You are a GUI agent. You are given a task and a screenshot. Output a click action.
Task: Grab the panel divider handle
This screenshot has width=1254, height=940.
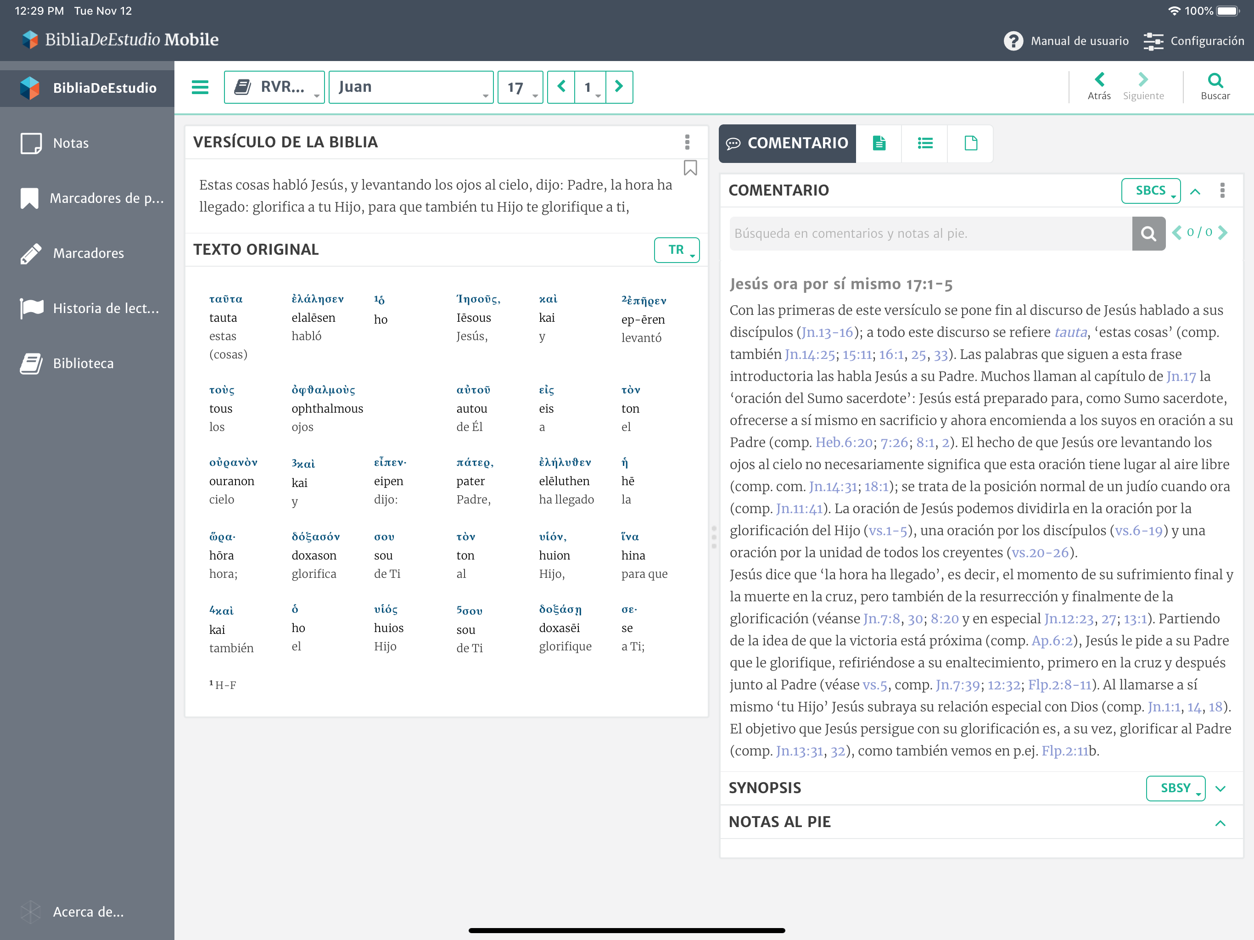(714, 537)
